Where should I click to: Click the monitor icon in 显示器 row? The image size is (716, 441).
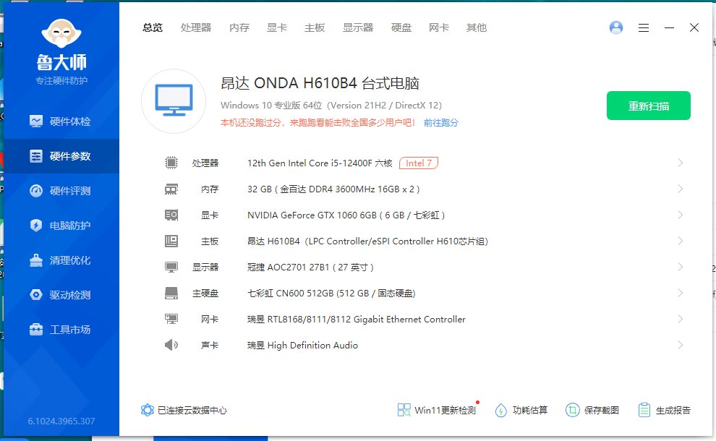click(171, 267)
